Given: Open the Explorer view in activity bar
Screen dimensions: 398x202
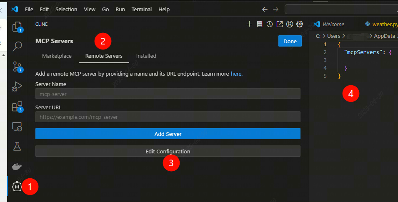Looking at the screenshot, I should point(17,27).
